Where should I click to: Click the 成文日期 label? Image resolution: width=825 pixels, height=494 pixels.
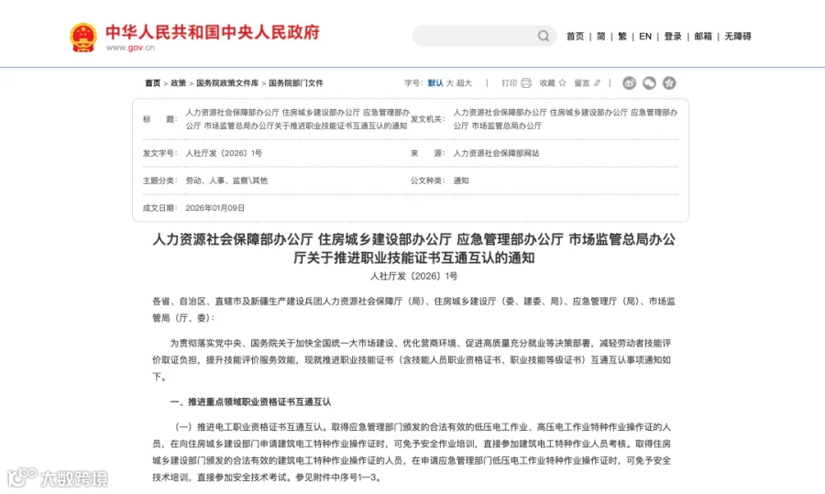[x=159, y=208]
